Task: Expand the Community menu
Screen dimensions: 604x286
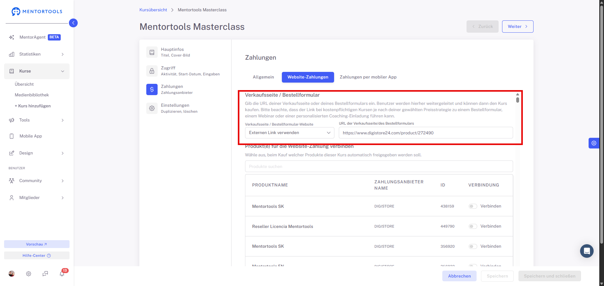Action: [x=63, y=181]
